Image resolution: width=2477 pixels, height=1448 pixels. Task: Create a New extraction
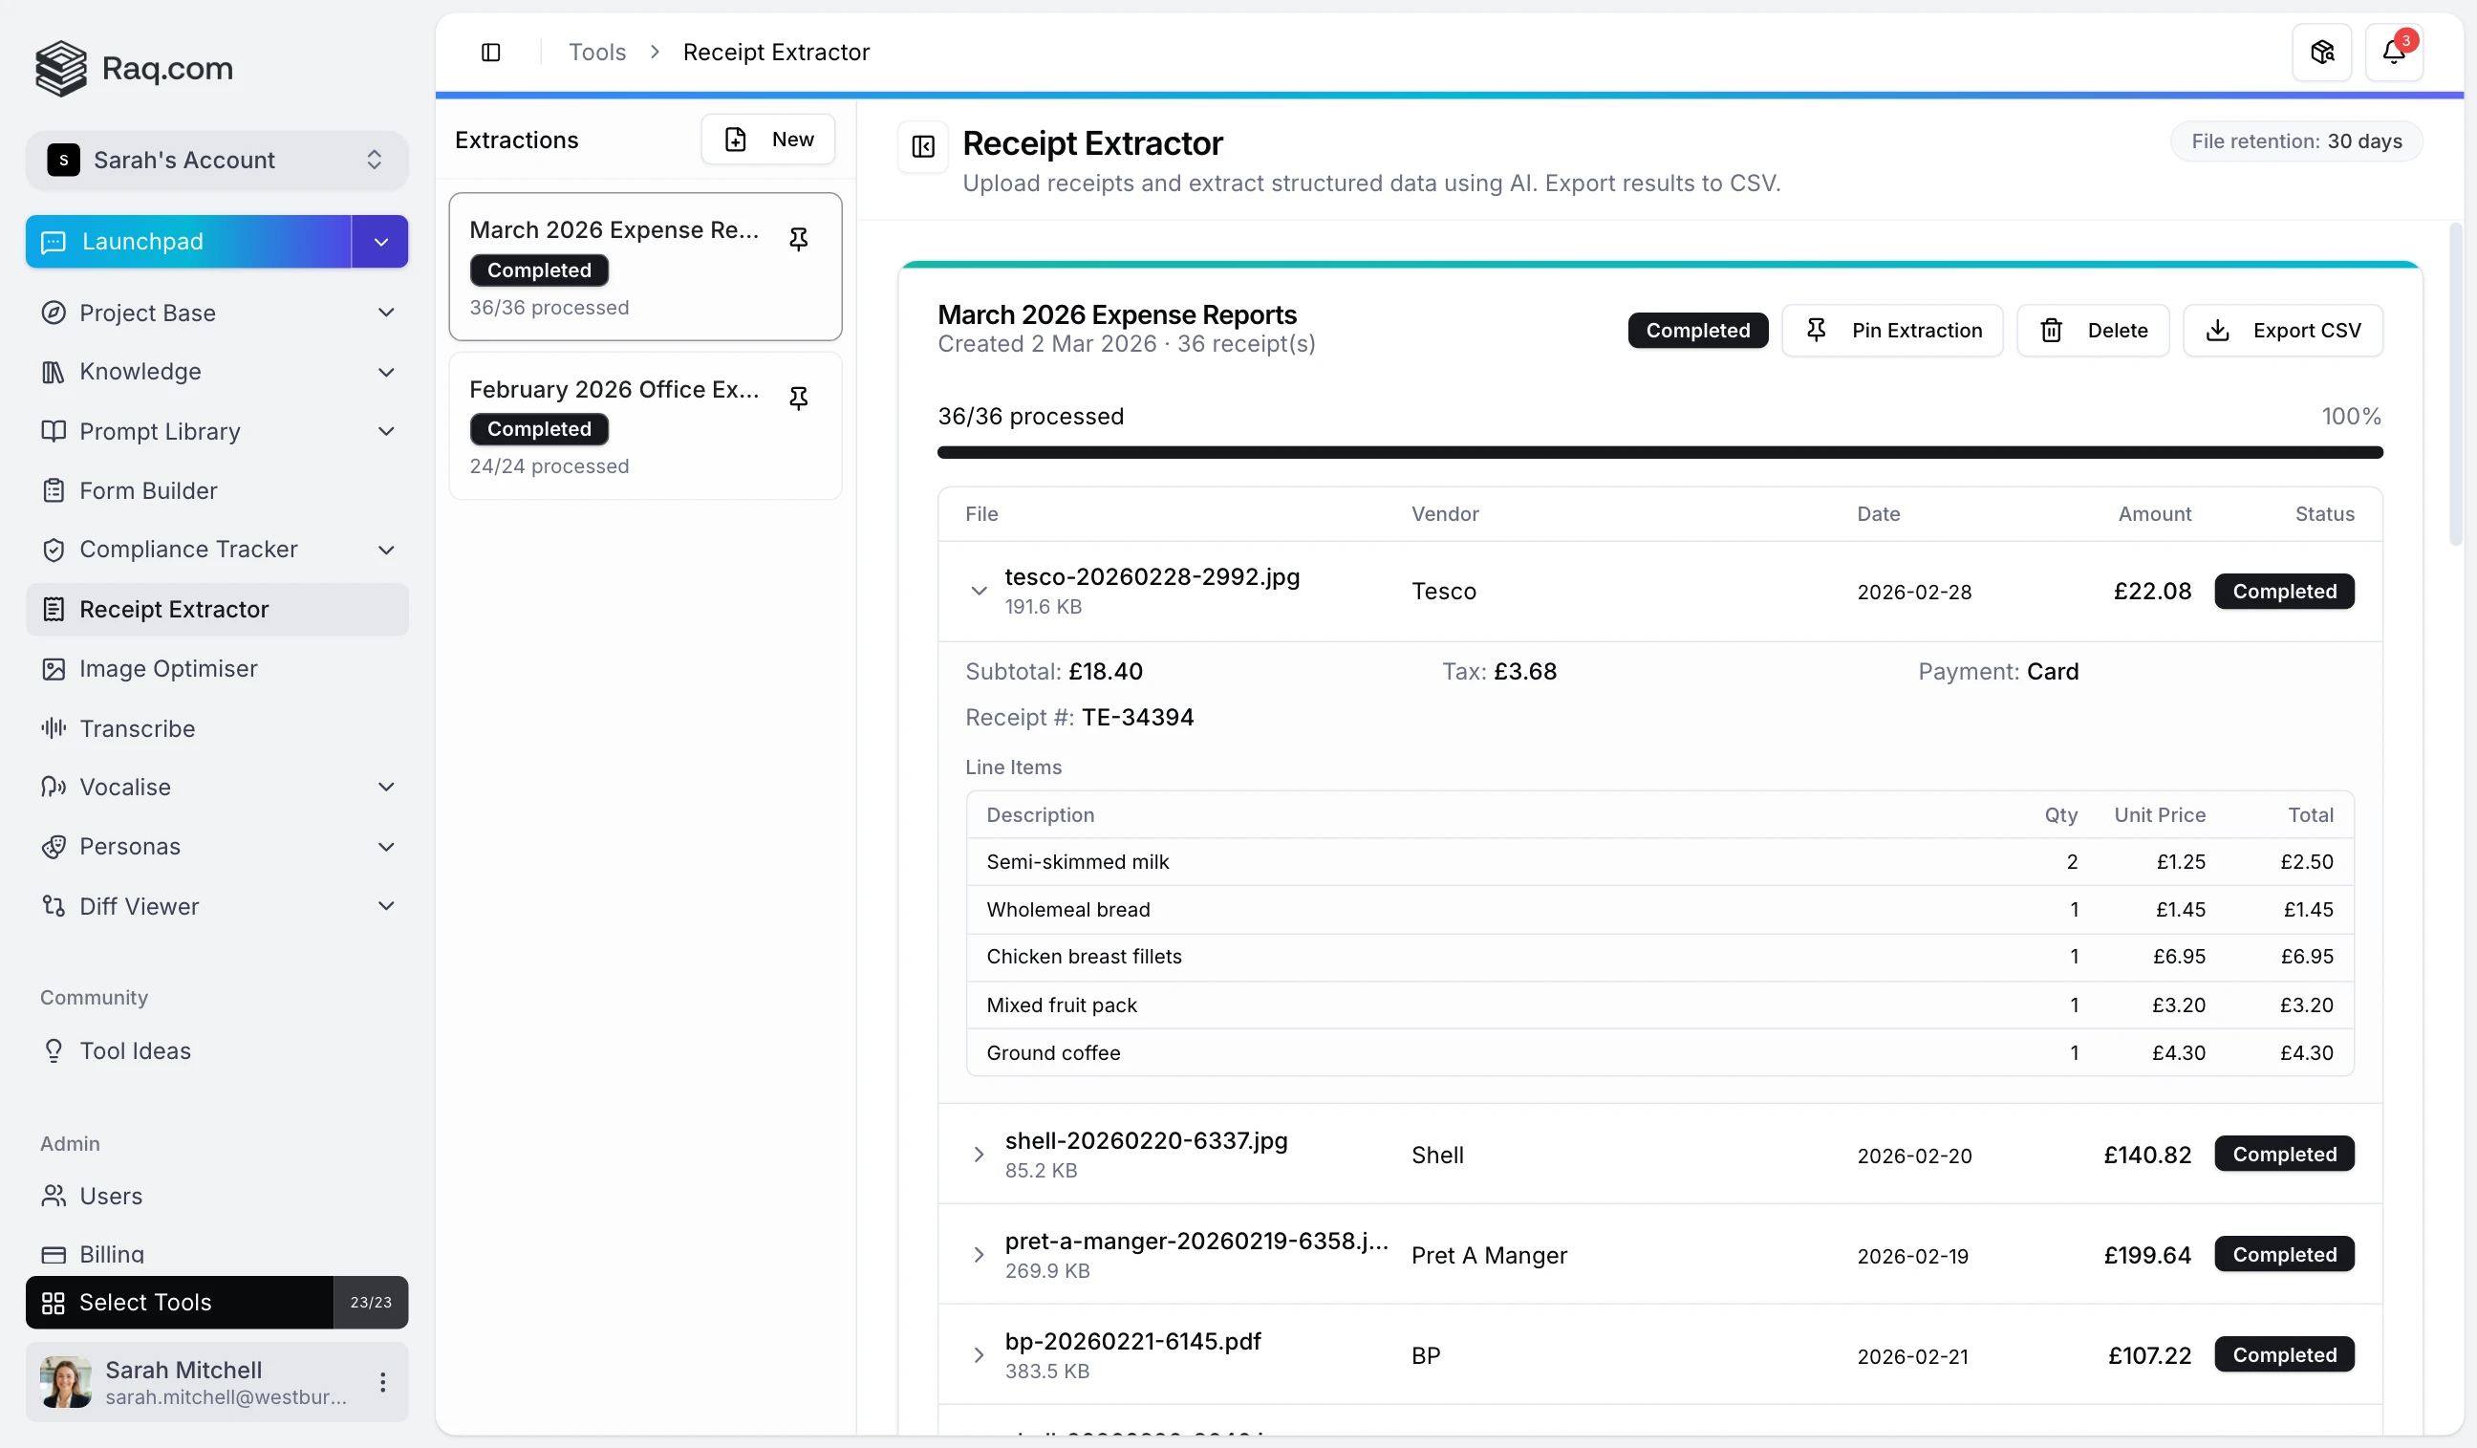767,140
